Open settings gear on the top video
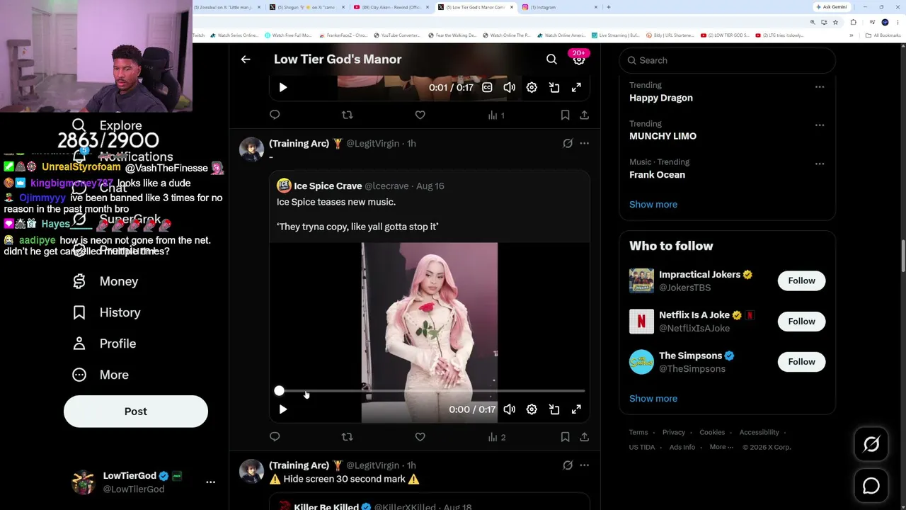The height and width of the screenshot is (510, 906). [532, 87]
